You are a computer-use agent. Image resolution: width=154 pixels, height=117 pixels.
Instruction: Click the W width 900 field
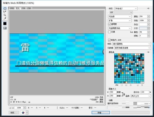tap(113, 92)
